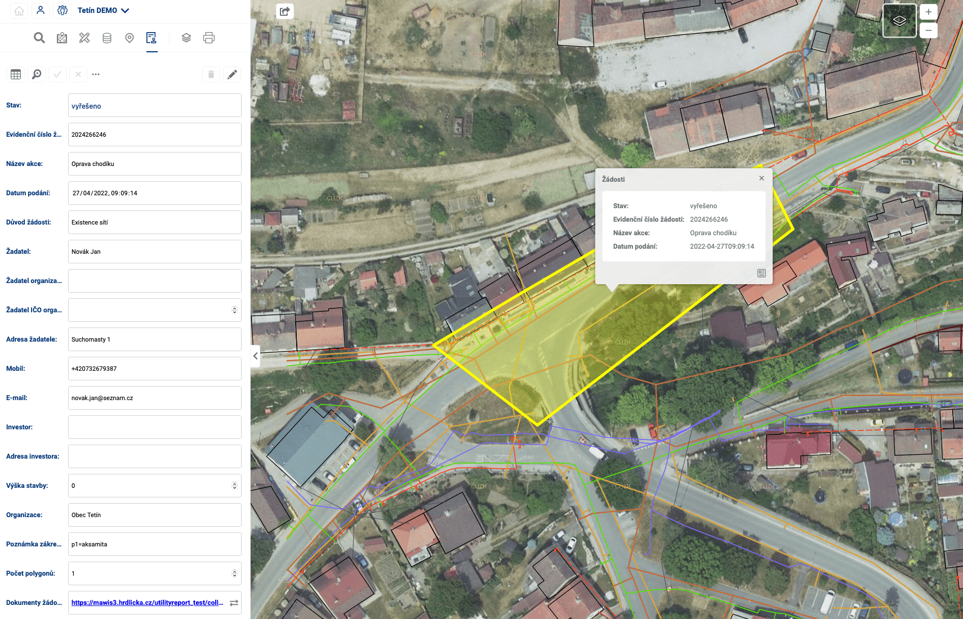
Task: Click the pencil edit record icon
Action: tap(232, 74)
